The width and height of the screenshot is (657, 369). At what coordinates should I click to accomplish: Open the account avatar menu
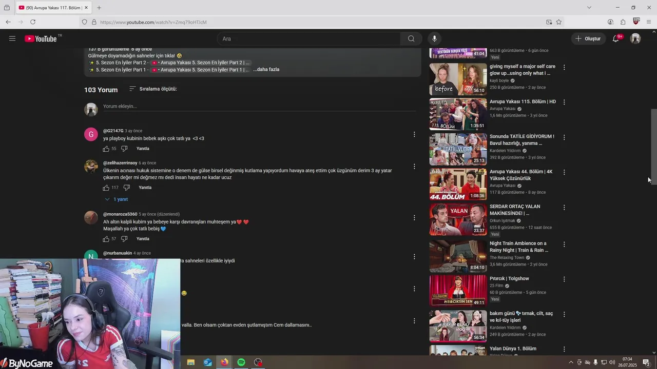tap(635, 39)
